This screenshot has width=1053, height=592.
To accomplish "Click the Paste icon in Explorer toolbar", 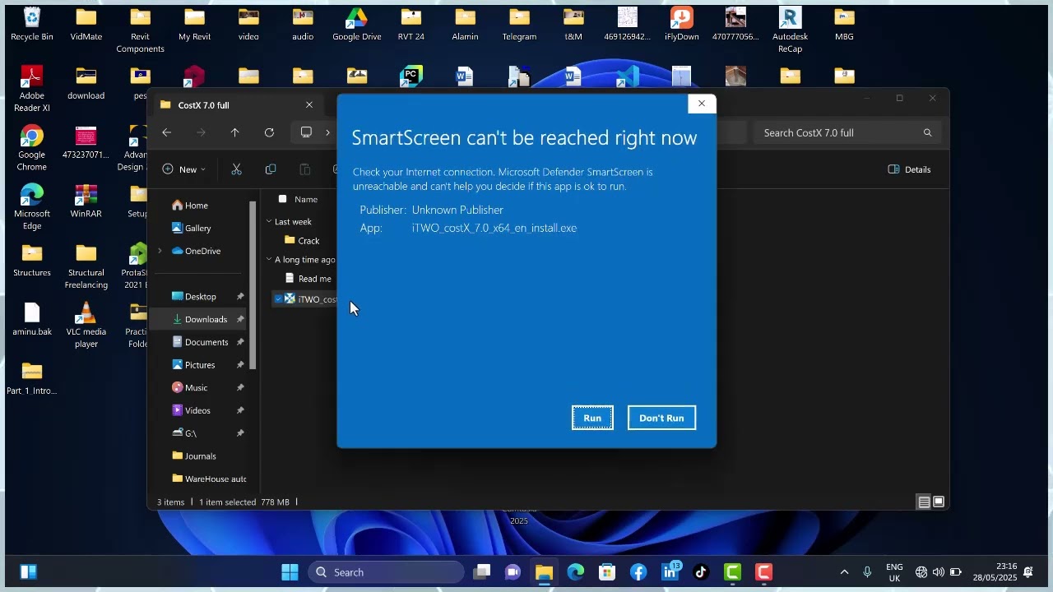I will pos(304,169).
